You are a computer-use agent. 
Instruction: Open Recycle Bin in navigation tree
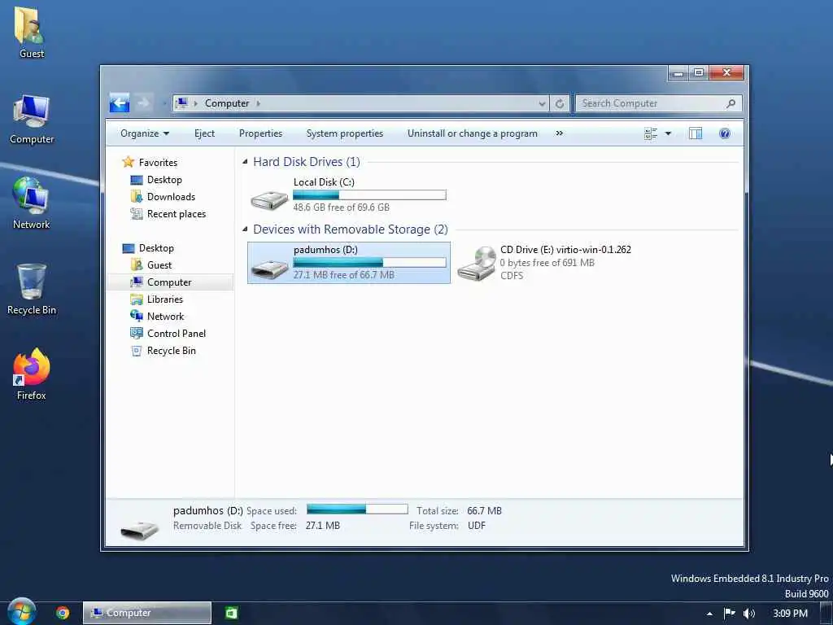click(x=171, y=350)
